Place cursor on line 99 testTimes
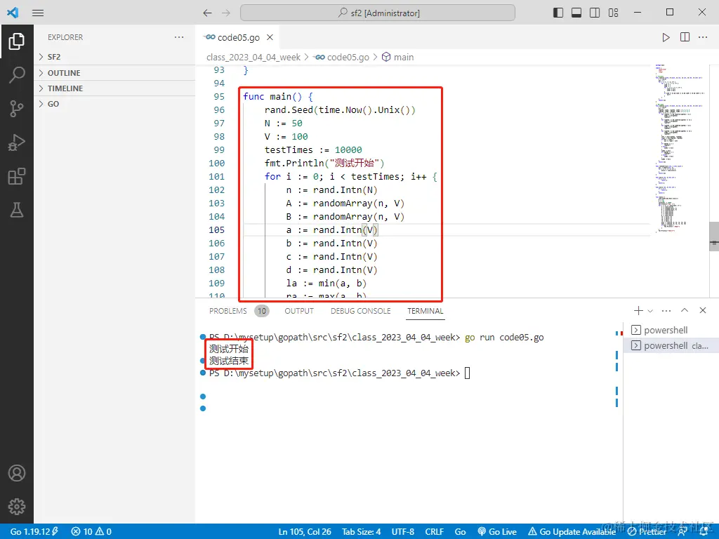Viewport: 719px width, 539px height. [x=289, y=150]
